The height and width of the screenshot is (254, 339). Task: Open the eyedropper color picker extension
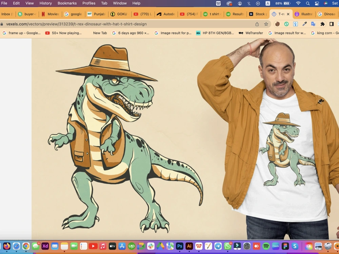tap(304, 24)
